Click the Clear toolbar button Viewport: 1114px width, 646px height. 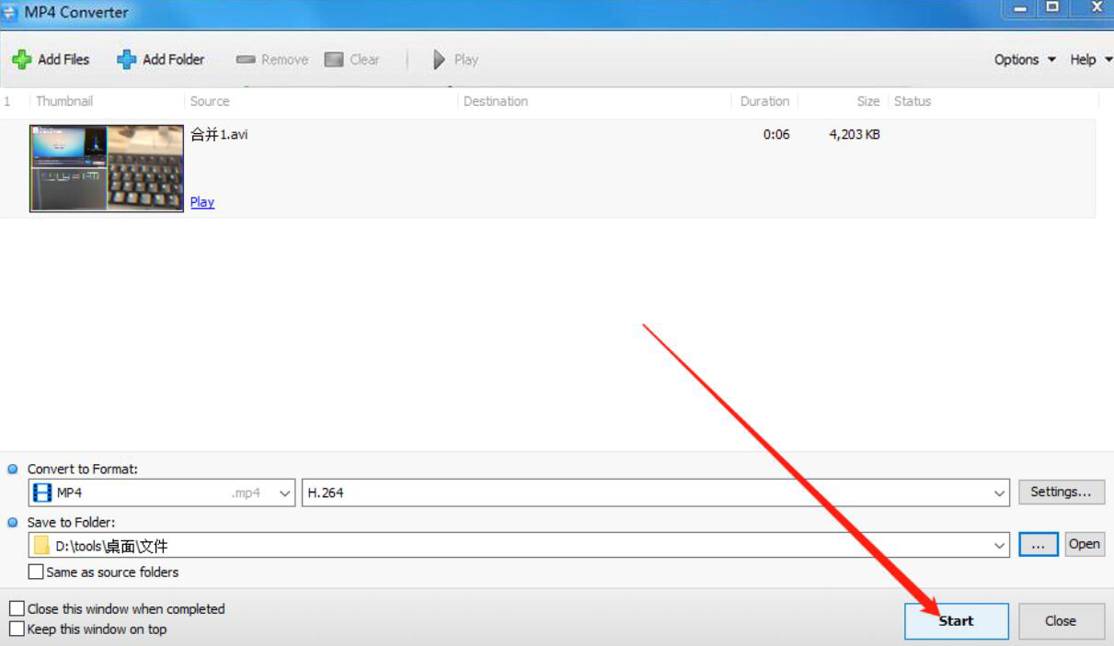[352, 60]
